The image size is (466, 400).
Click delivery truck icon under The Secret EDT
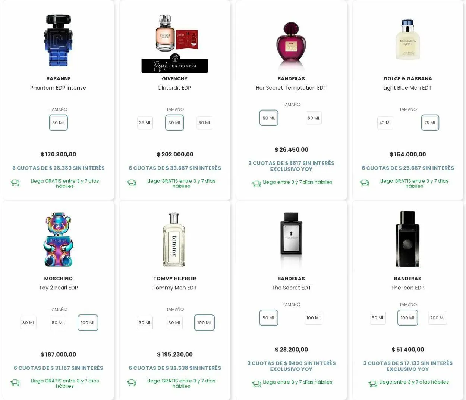(x=256, y=384)
